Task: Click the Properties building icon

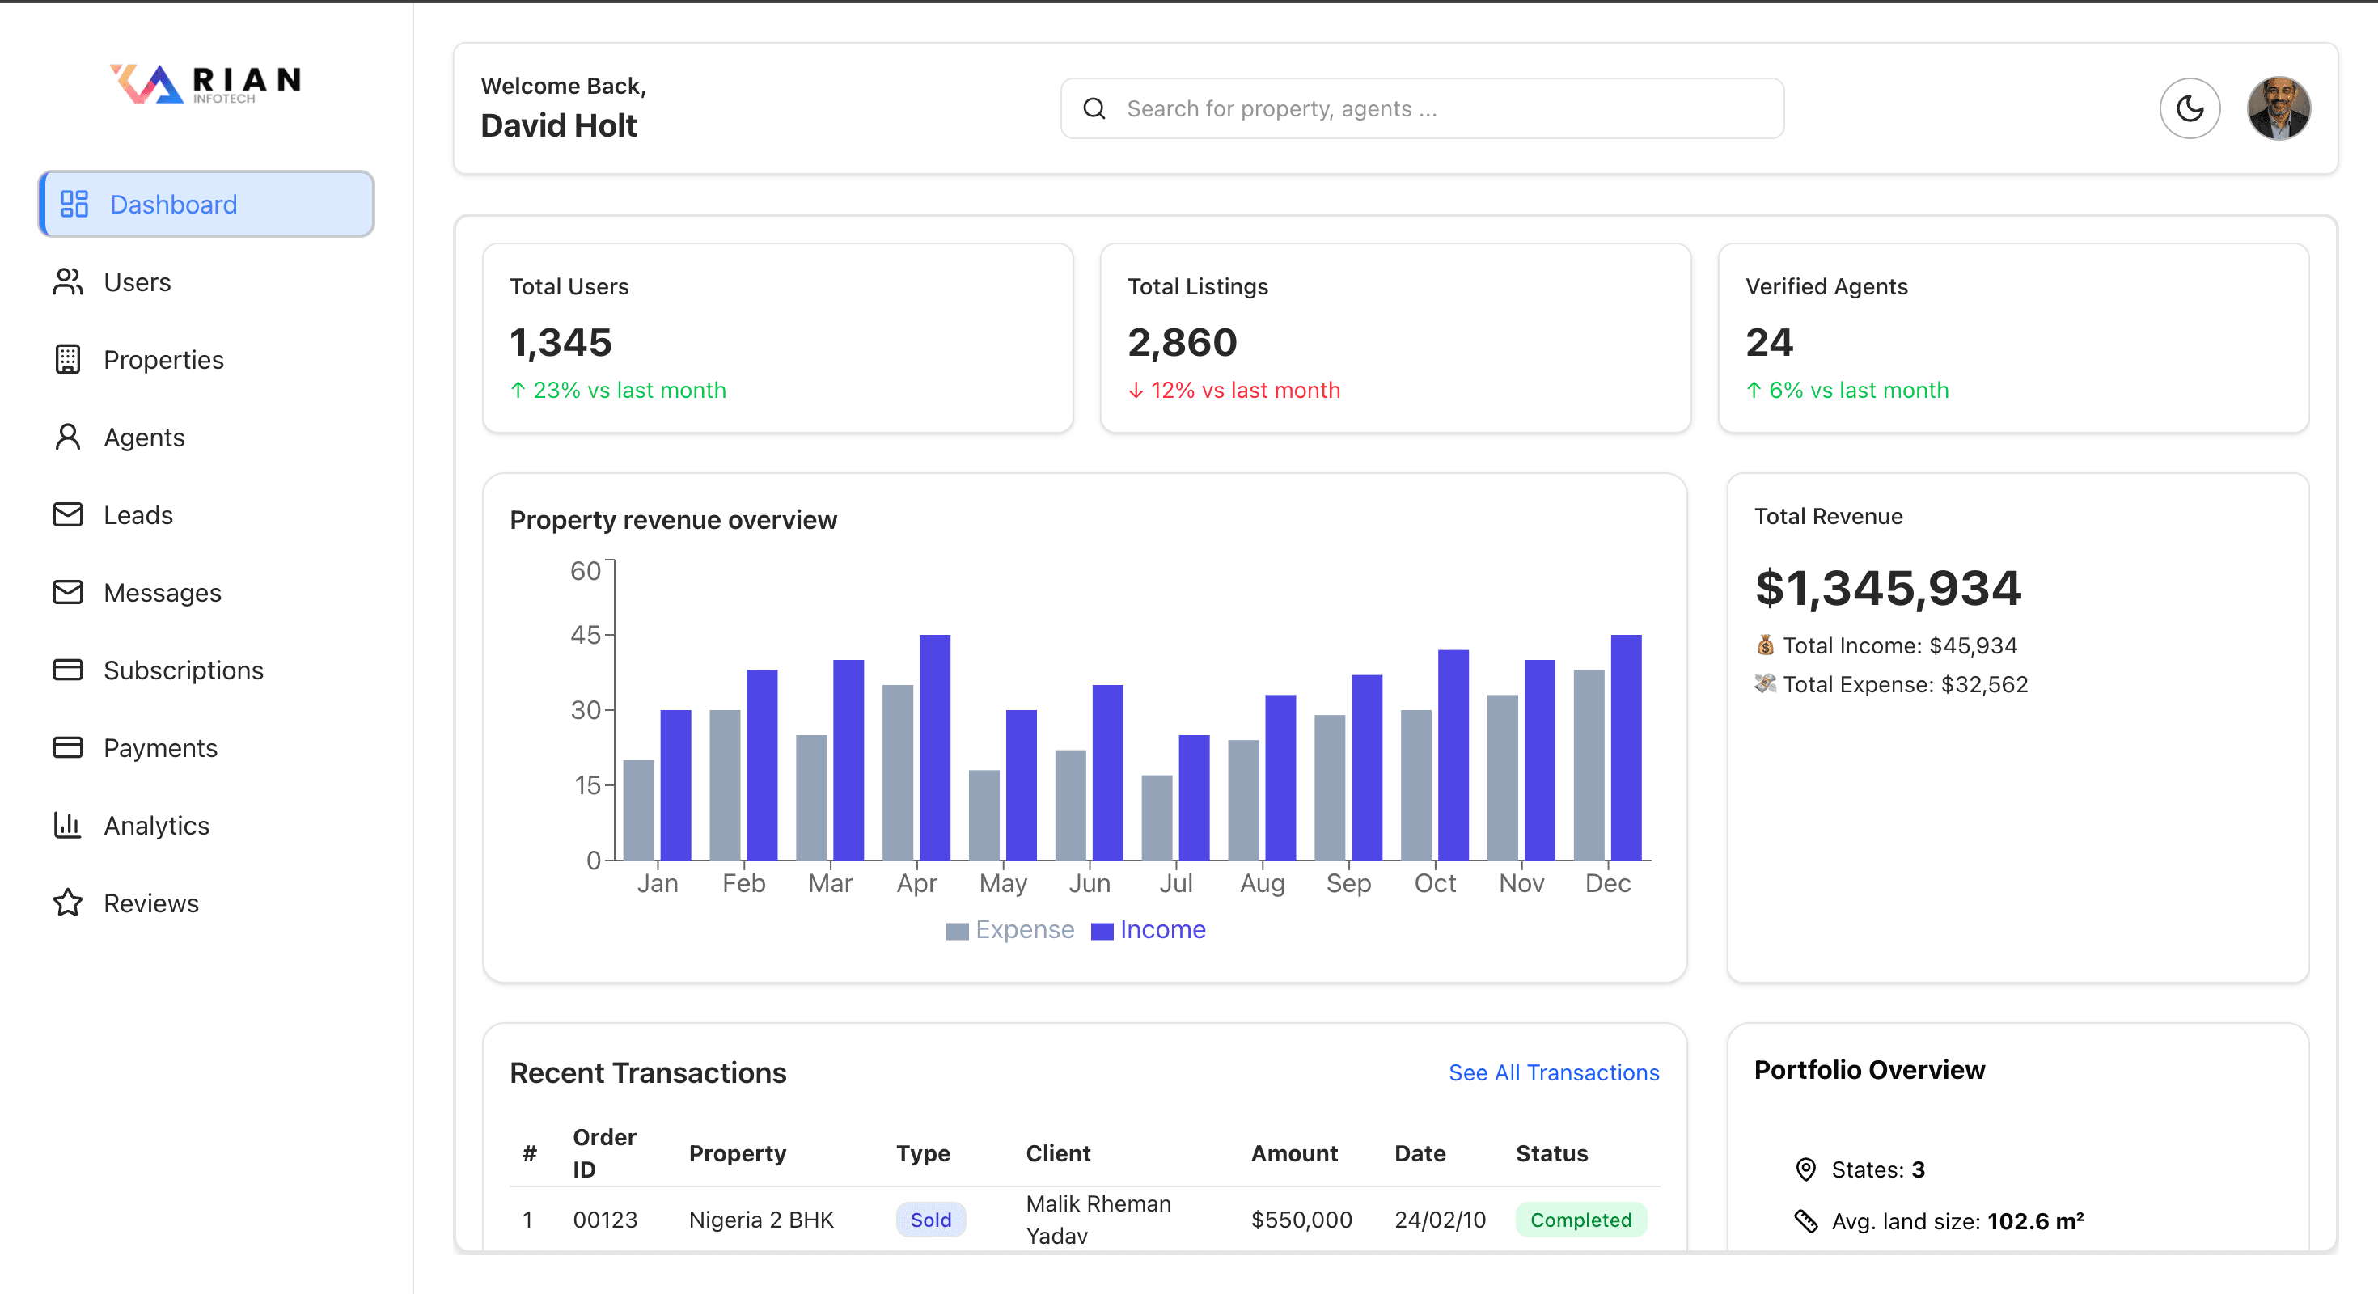Action: point(67,359)
